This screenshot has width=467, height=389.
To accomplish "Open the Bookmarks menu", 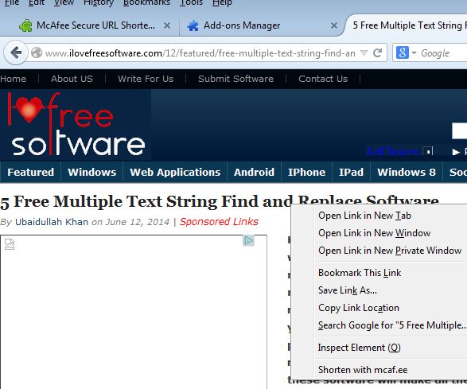I will (x=146, y=3).
